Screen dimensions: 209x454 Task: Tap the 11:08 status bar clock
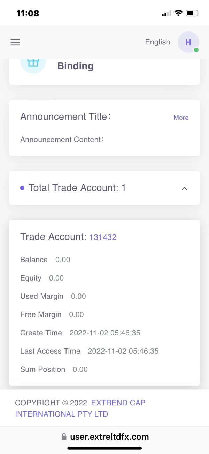pos(28,13)
